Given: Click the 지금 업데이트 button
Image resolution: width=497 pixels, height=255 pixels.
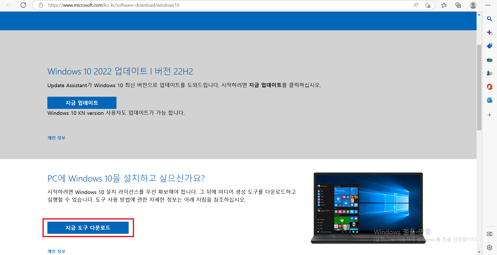Looking at the screenshot, I should [x=82, y=103].
